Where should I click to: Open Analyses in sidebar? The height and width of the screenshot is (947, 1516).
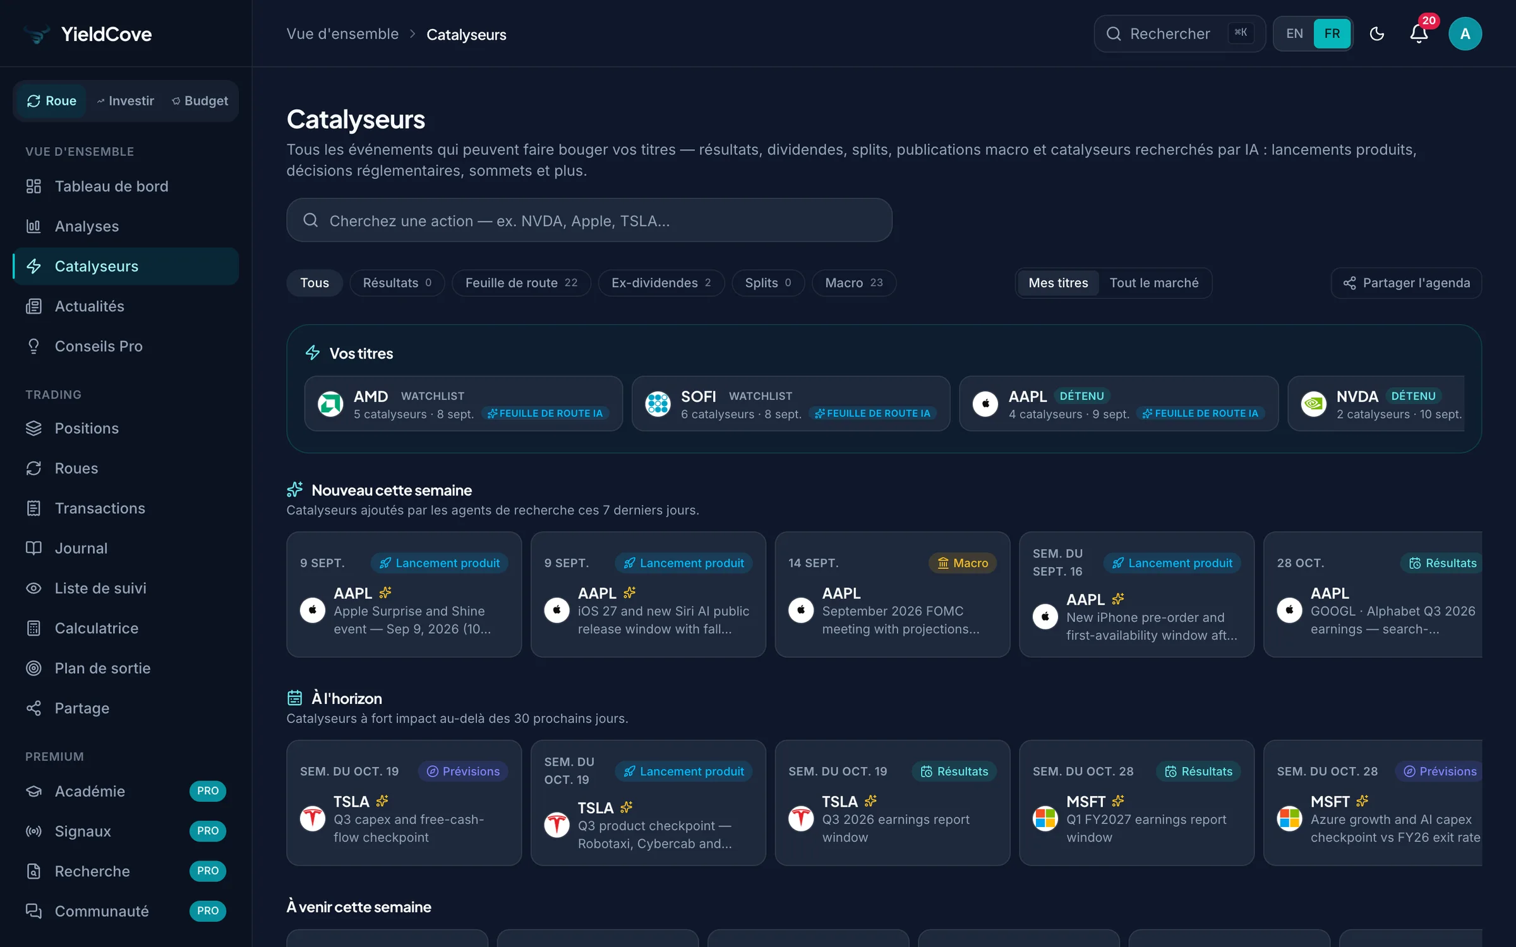[126, 226]
